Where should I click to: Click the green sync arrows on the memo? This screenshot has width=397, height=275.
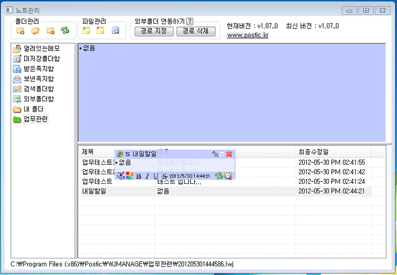coord(219,176)
